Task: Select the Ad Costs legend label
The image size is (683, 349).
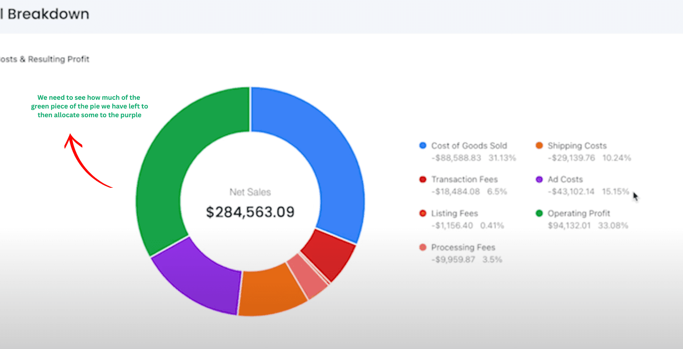Action: point(565,179)
